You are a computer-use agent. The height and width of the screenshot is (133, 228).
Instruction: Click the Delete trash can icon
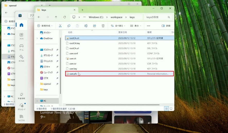click(x=103, y=26)
